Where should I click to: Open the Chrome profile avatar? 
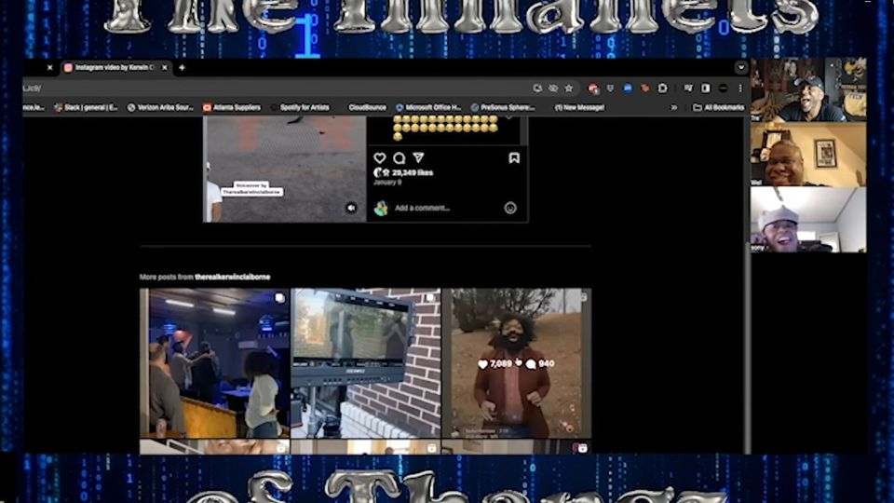click(x=723, y=88)
